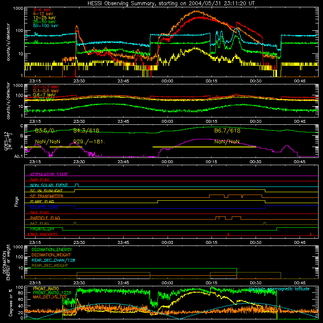This screenshot has height=323, width=323.
Task: Click the red BAD_PACKETS spike near 00:20
Action: click(228, 234)
